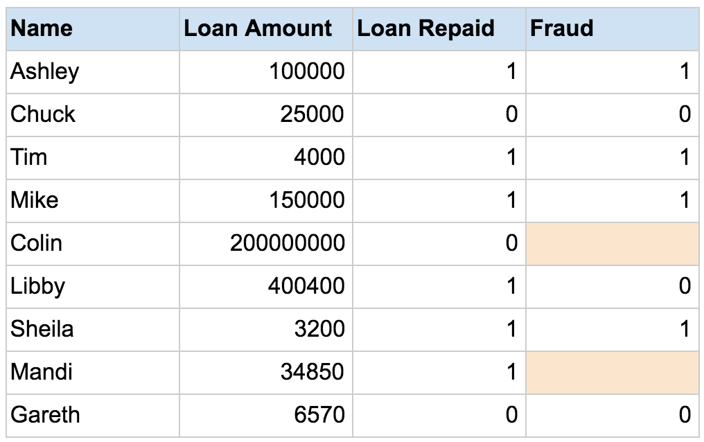This screenshot has height=442, width=704.
Task: Click Chuck's loan amount 25000
Action: pos(265,114)
